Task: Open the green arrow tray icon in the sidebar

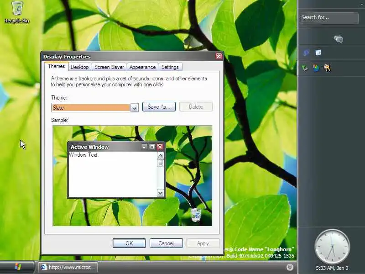Action: point(305,68)
